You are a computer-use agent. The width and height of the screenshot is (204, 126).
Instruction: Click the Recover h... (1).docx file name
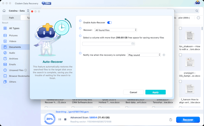pos(55,102)
